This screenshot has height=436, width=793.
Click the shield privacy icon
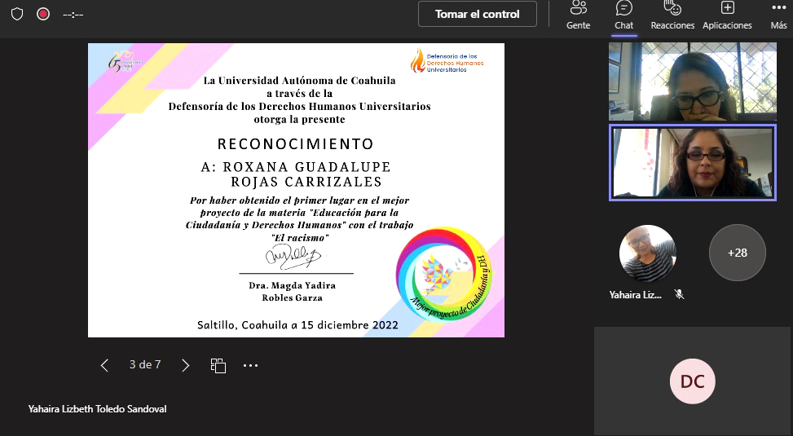[16, 14]
